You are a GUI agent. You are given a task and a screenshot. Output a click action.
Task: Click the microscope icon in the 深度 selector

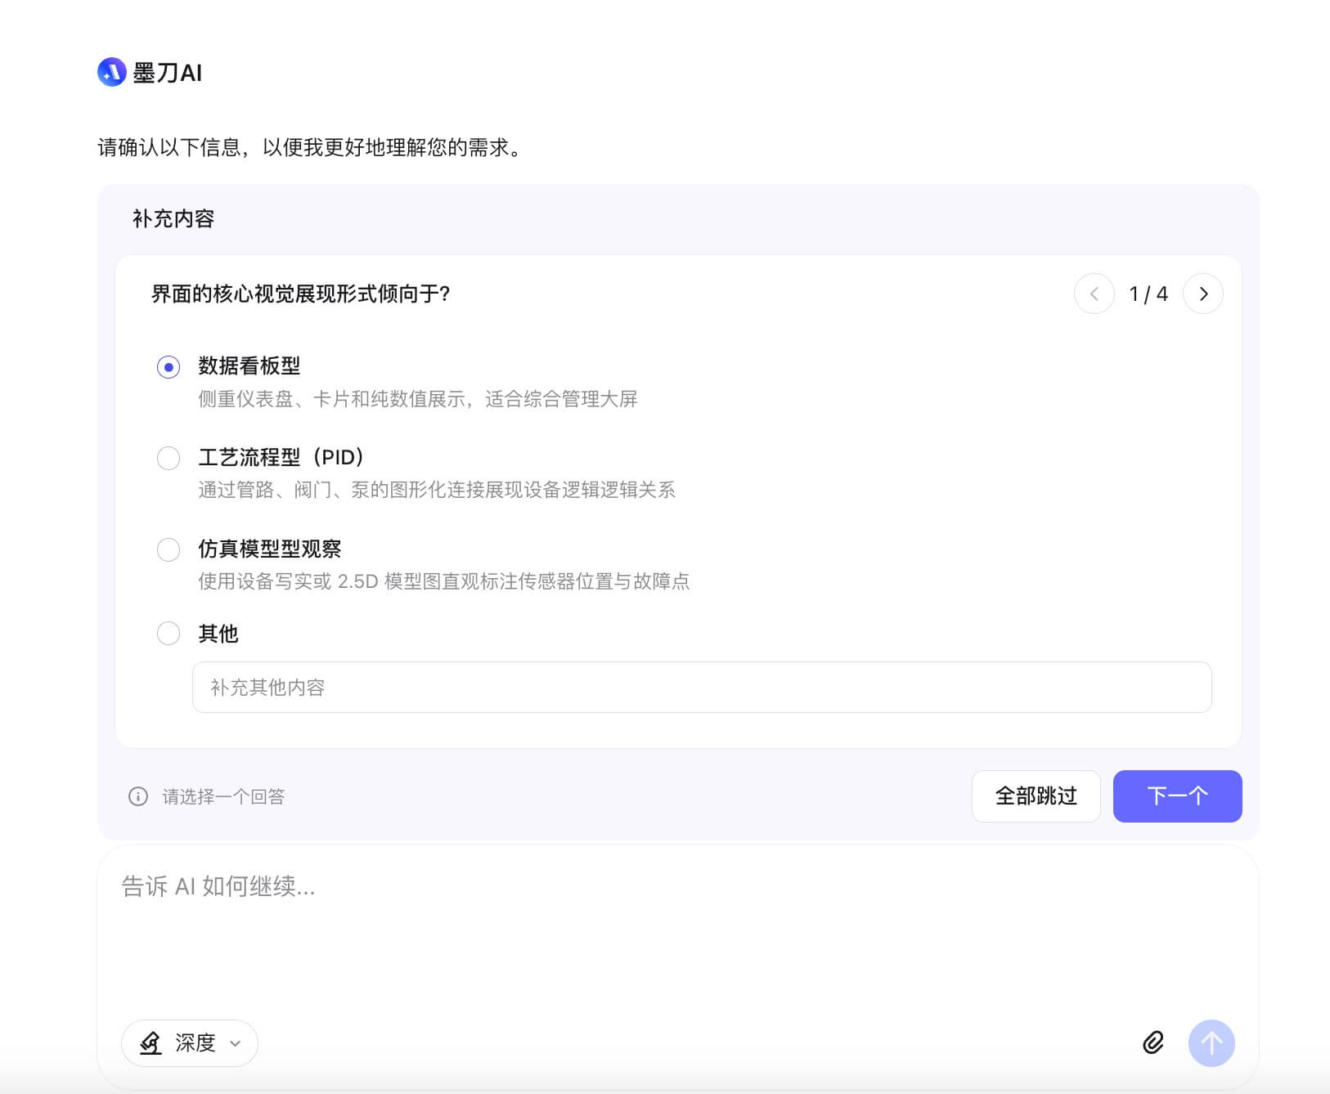pyautogui.click(x=151, y=1043)
